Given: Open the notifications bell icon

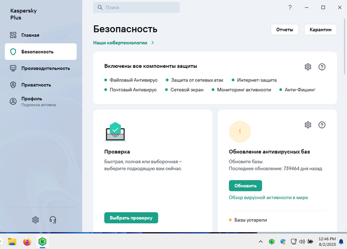Looking at the screenshot, I should (x=341, y=241).
